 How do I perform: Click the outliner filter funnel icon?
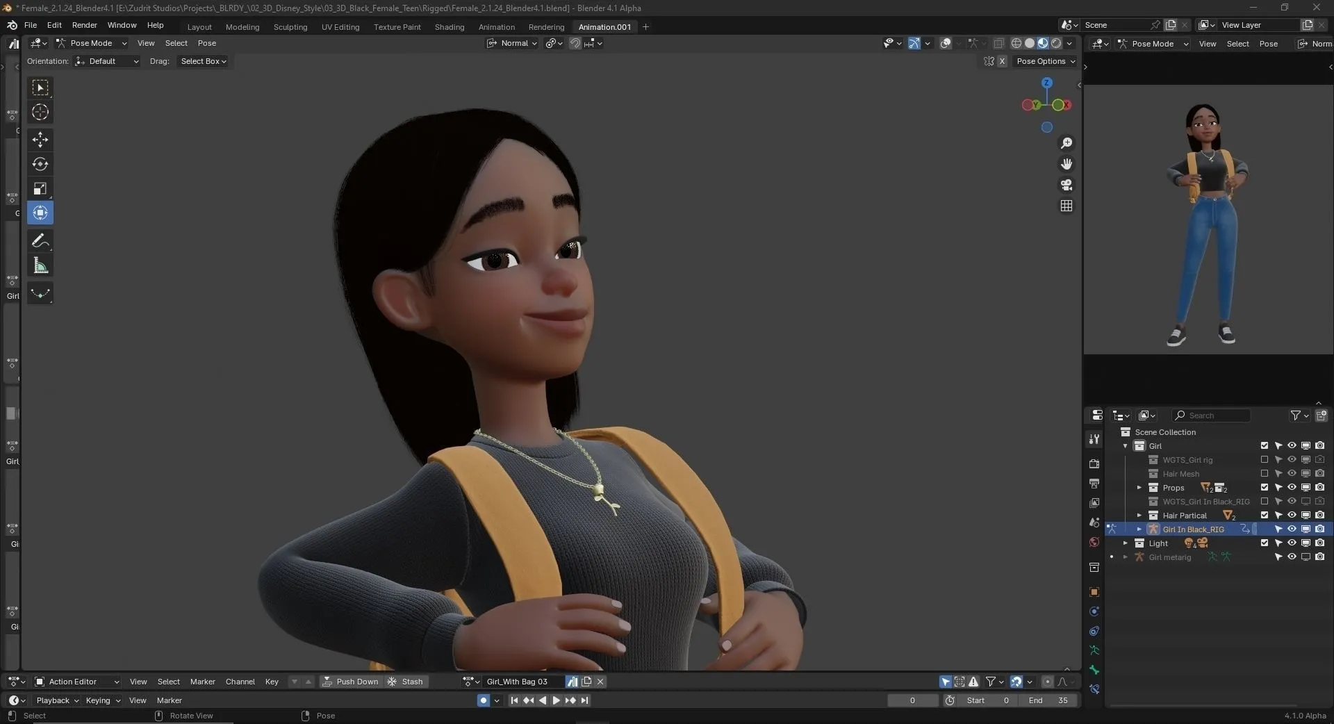[1295, 415]
